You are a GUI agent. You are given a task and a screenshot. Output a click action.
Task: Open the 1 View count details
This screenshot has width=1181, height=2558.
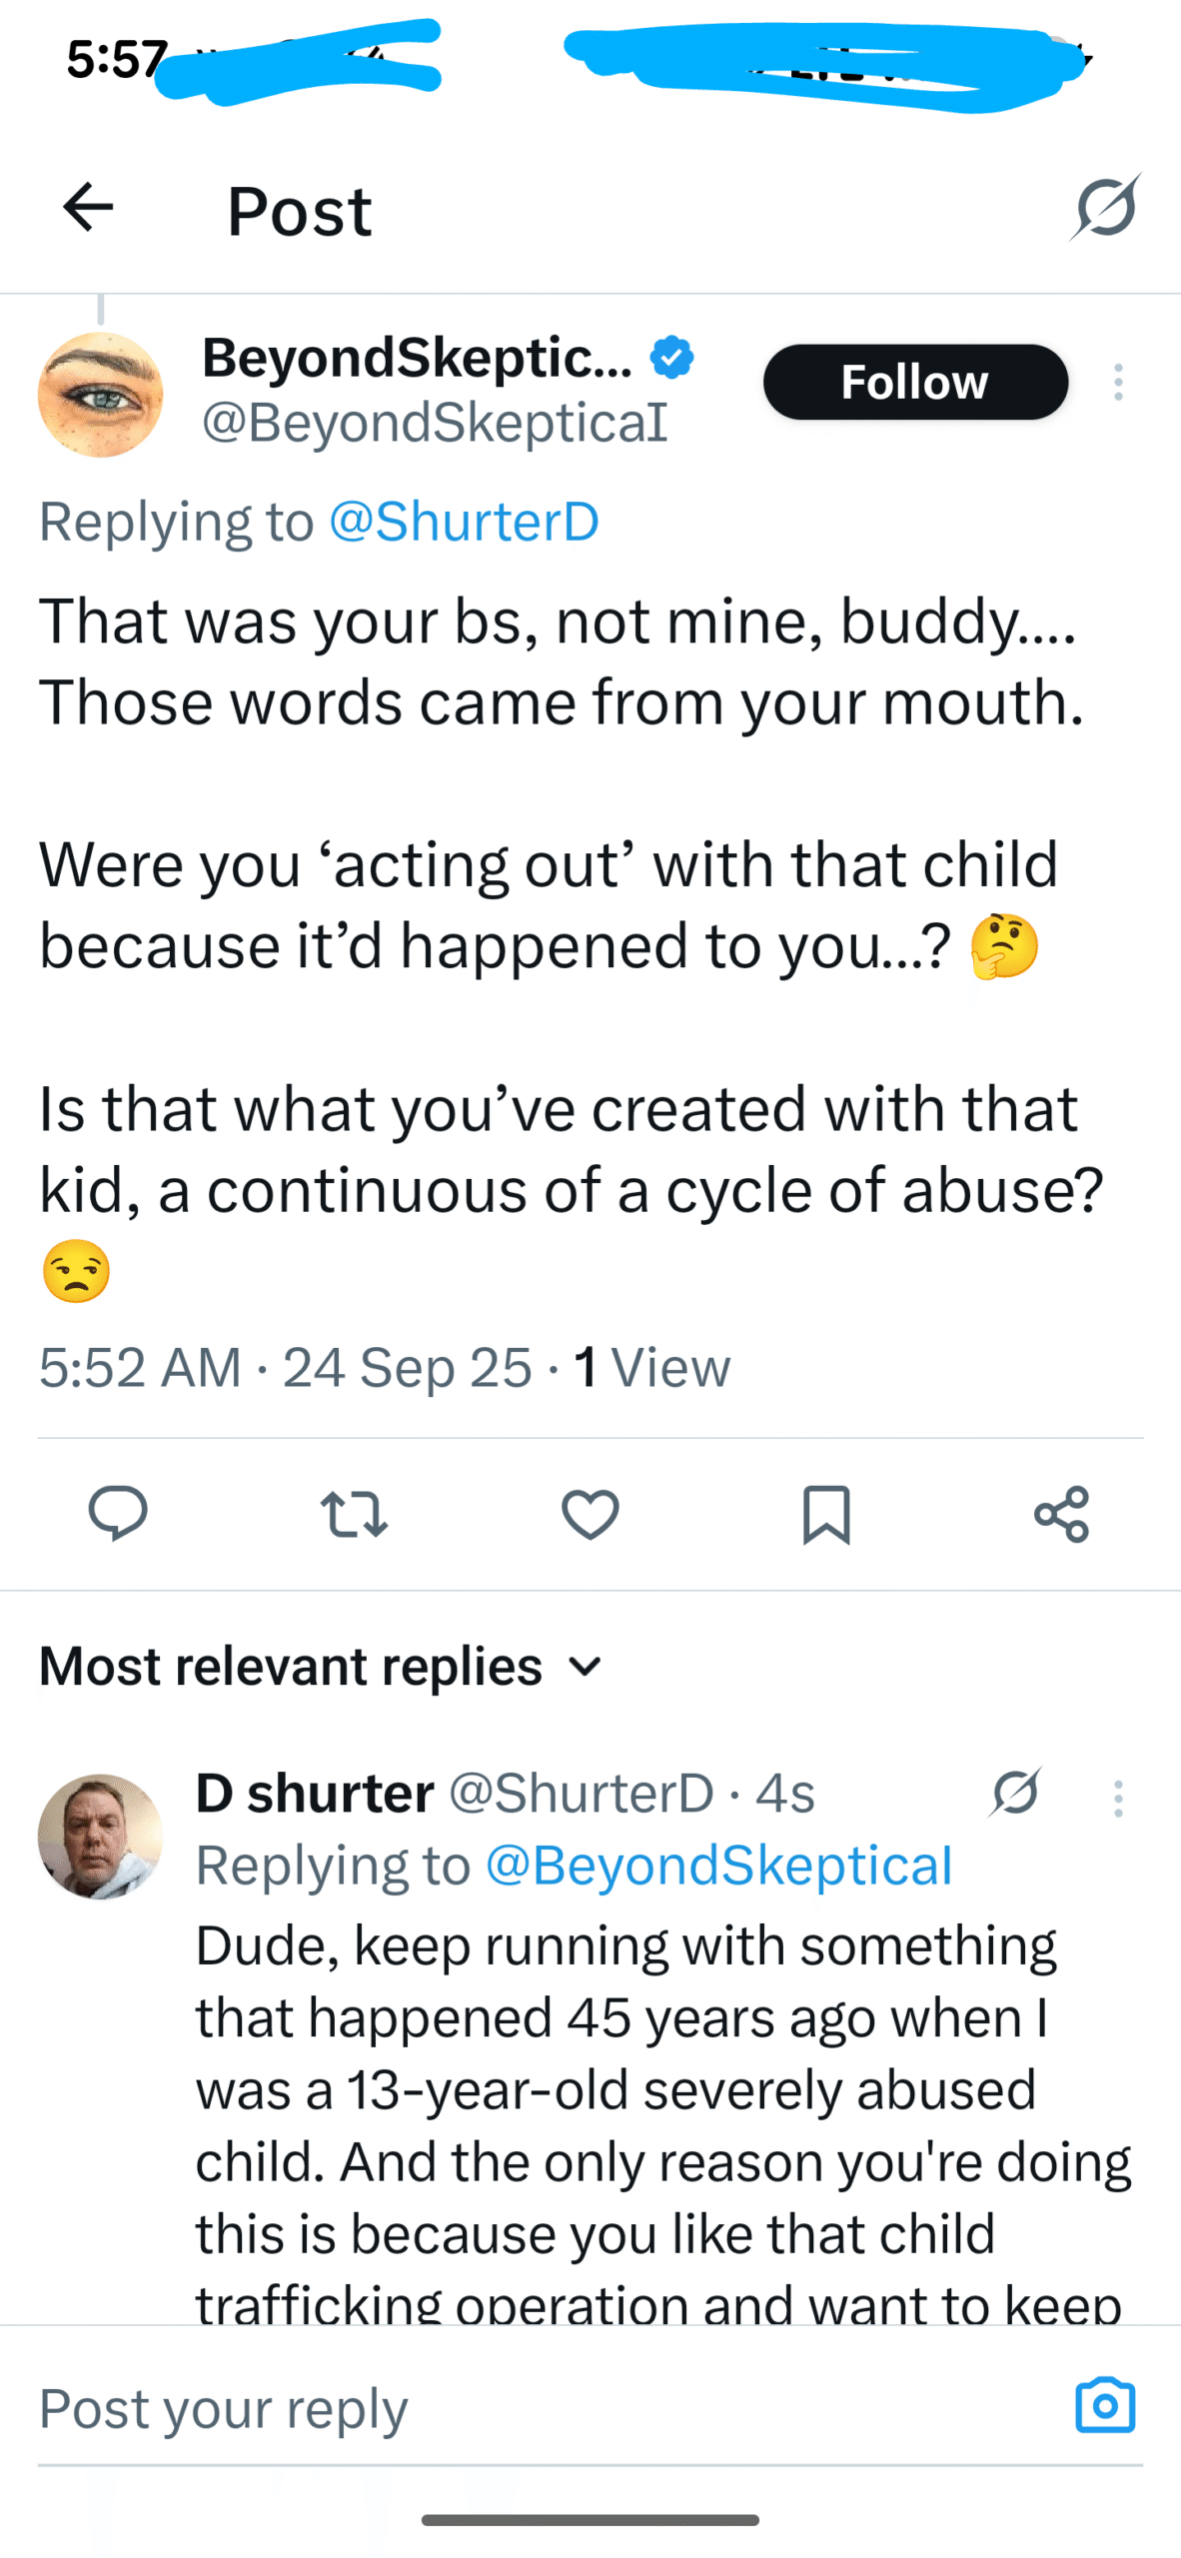coord(651,1366)
